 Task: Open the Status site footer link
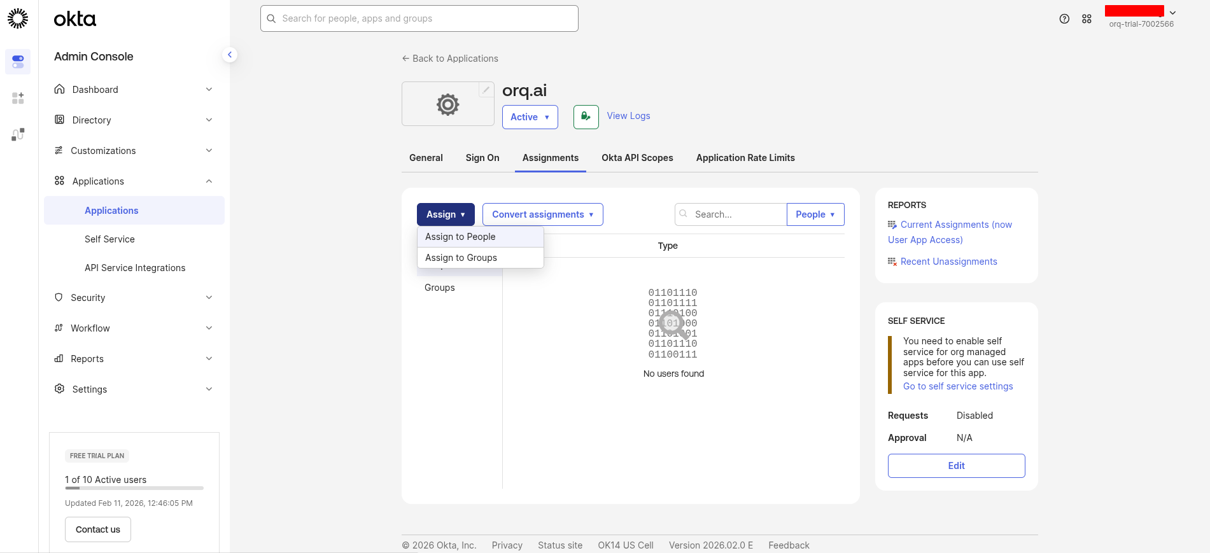(560, 545)
